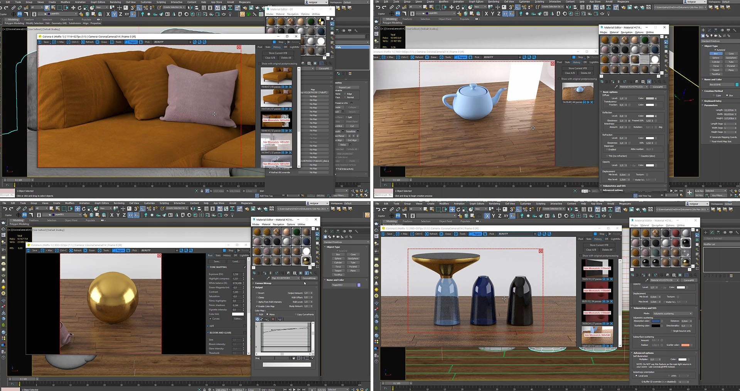Image resolution: width=740 pixels, height=391 pixels.
Task: Expand the LUT section in post settings
Action: [212, 326]
